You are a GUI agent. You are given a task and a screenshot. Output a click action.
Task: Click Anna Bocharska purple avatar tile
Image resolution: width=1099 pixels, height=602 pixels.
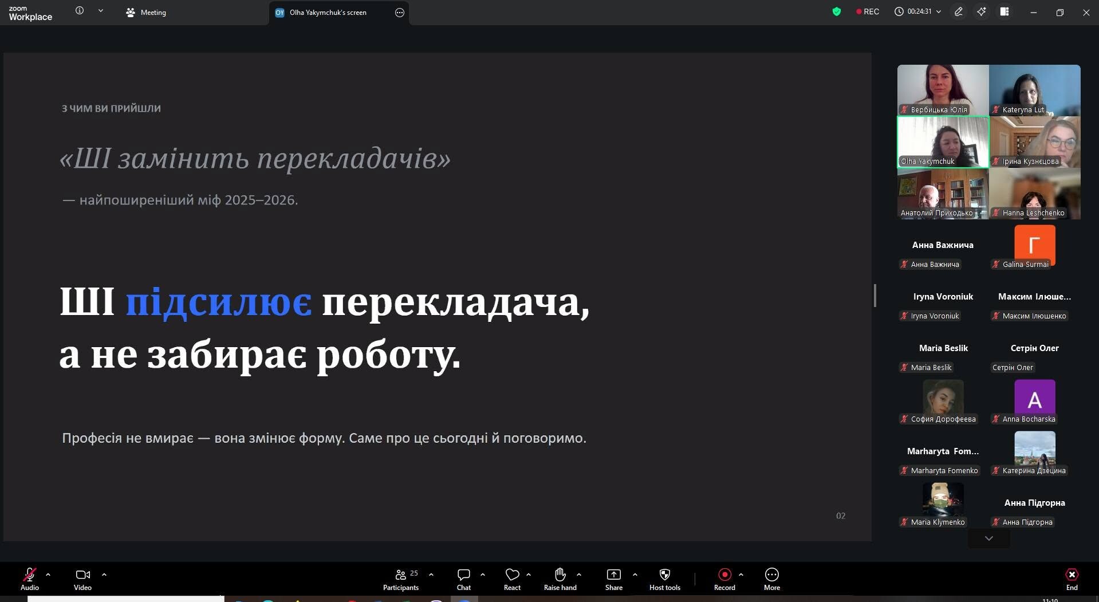1035,399
